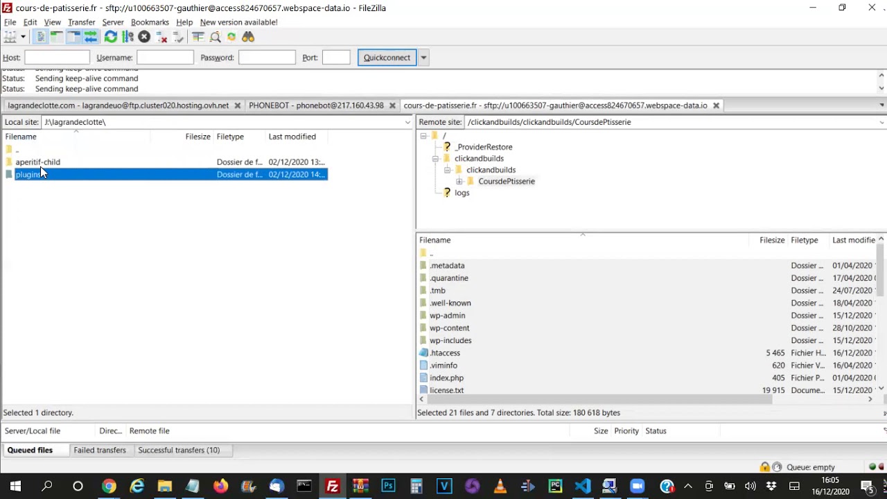Click the Host input field
This screenshot has width=887, height=499.
pos(58,58)
